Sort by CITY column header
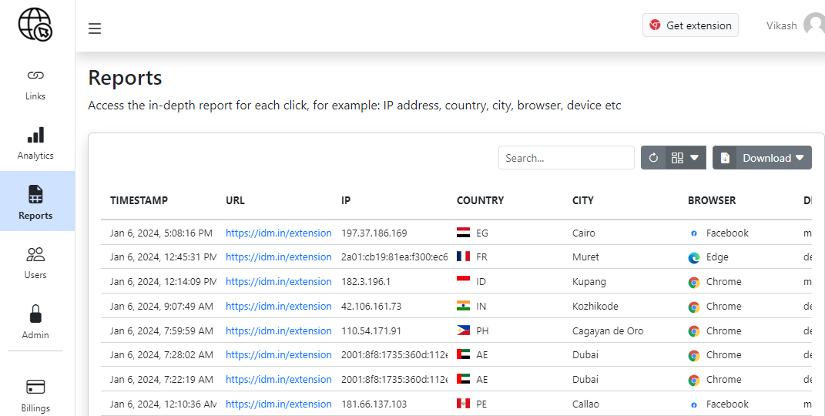 [x=583, y=200]
